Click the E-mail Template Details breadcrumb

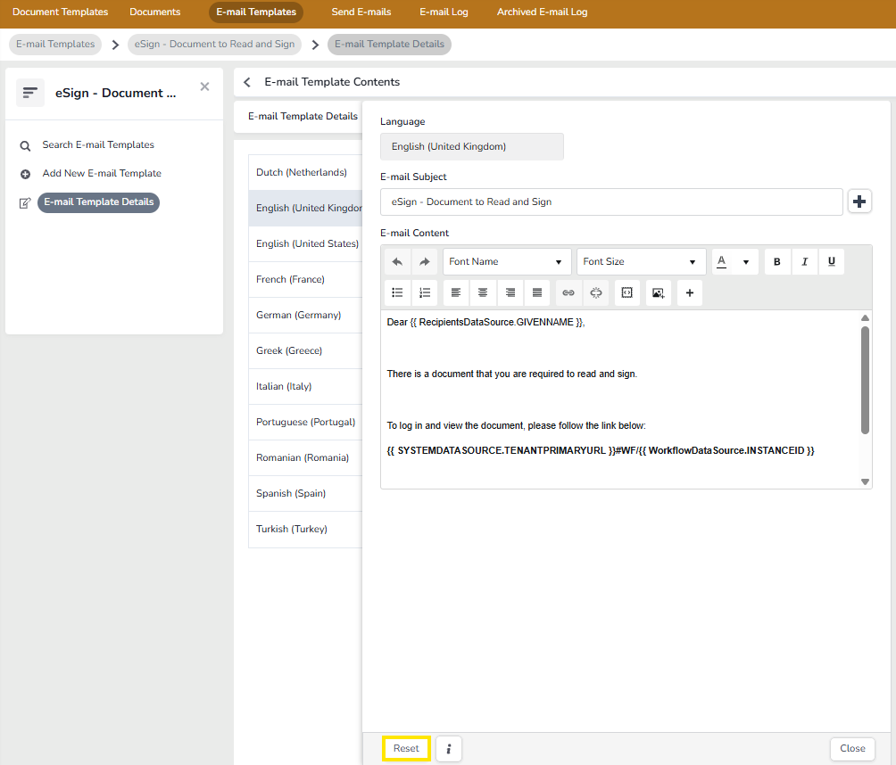click(x=389, y=45)
